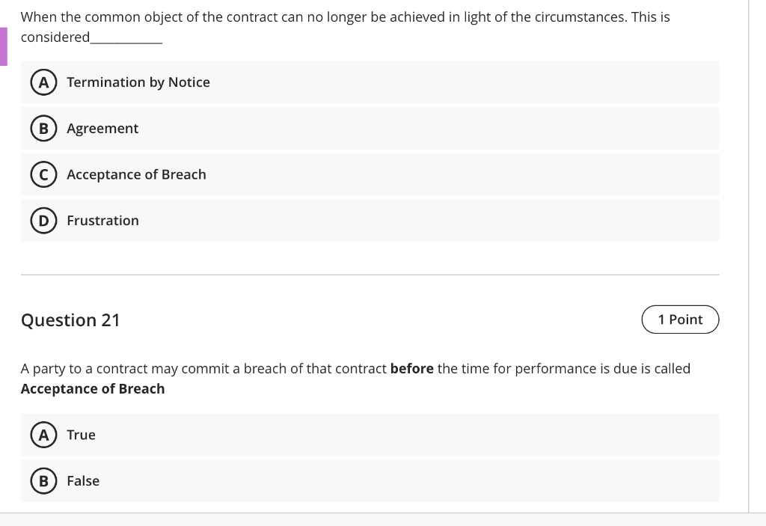Click the Frustration answer row

(299, 220)
